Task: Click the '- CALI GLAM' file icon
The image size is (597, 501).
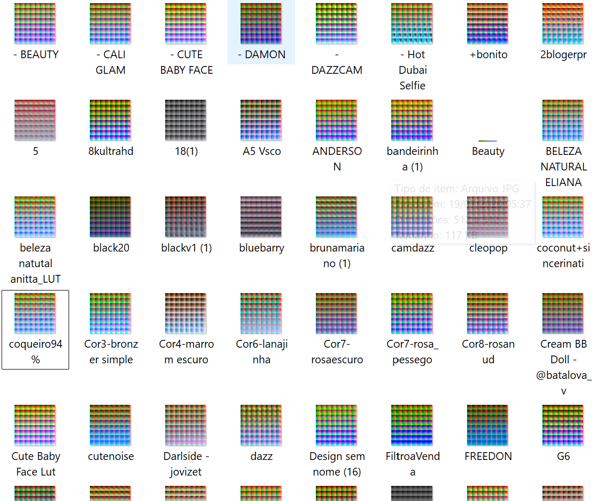Action: tap(110, 24)
